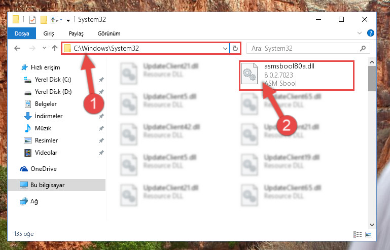Open the blue help question mark icon

[371, 33]
